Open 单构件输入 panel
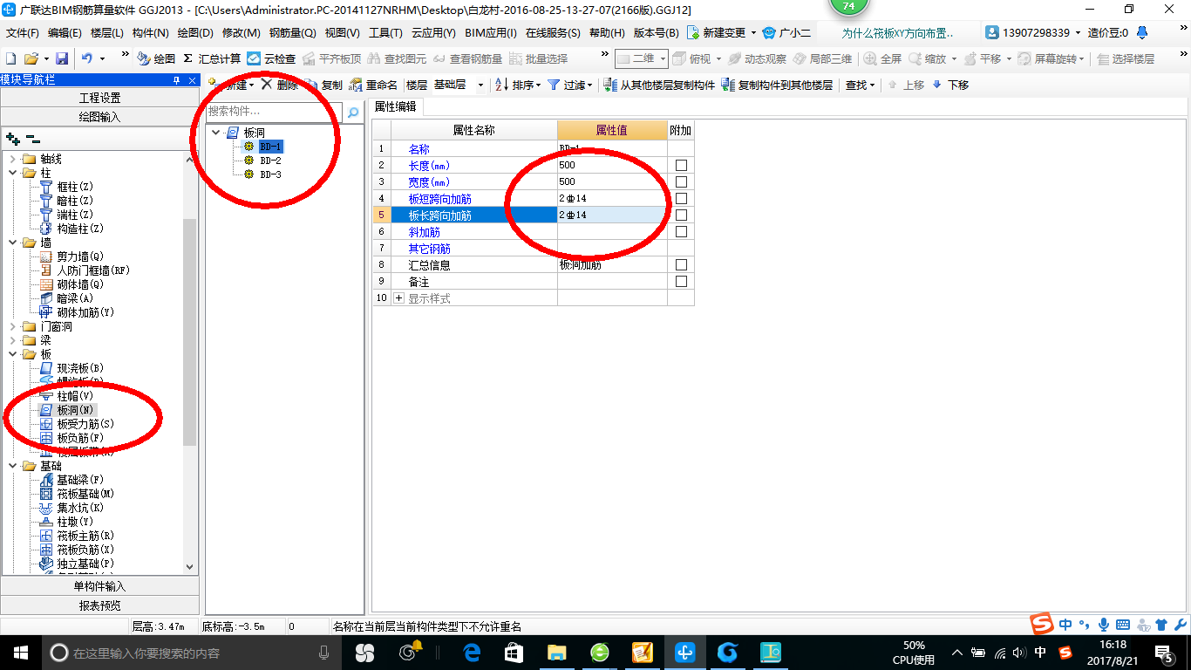 [99, 586]
